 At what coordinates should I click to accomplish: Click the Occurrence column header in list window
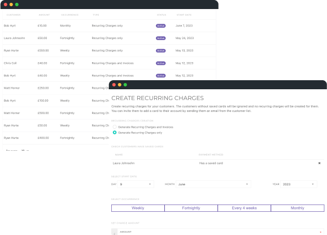(69, 15)
